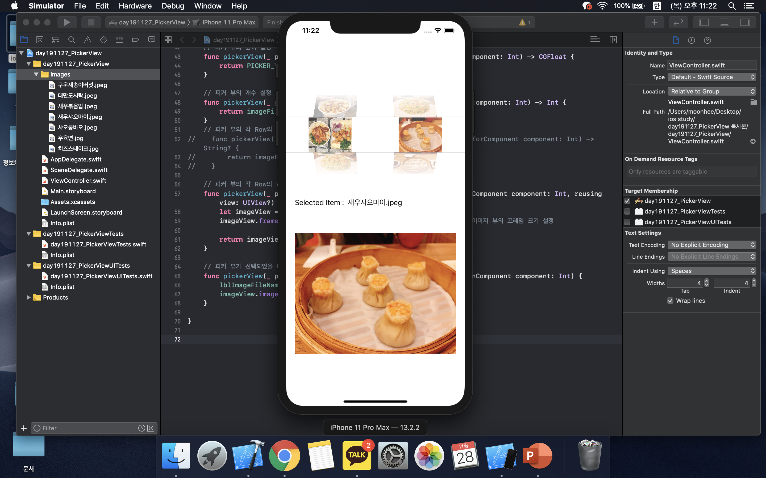Open the Hardware menu
This screenshot has width=766, height=478.
(x=135, y=6)
